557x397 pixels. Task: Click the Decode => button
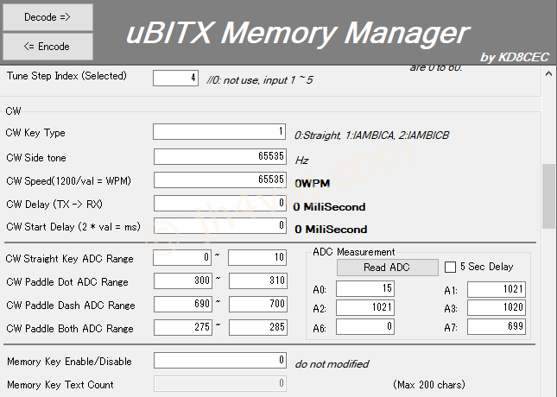pos(48,17)
